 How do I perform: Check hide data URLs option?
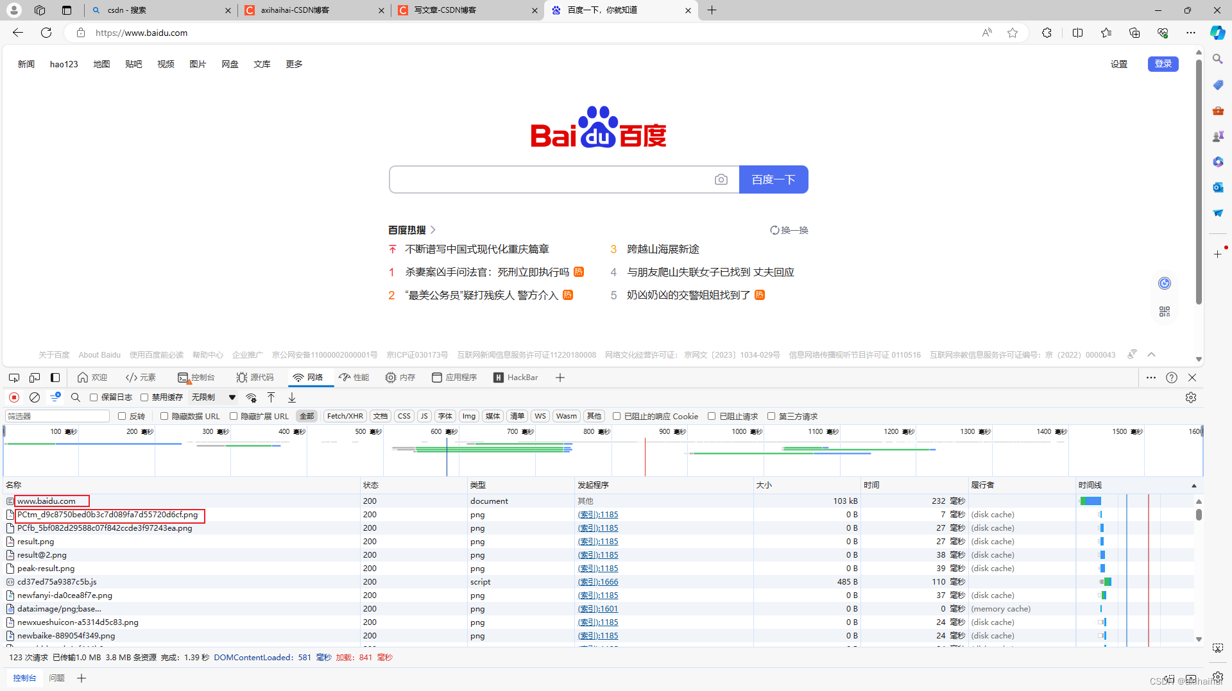coord(164,416)
